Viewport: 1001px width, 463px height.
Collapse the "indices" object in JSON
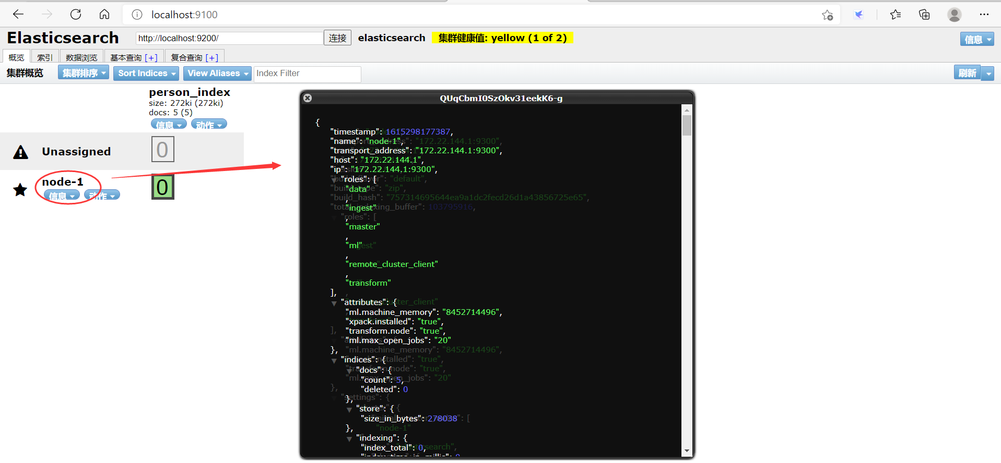coord(334,360)
